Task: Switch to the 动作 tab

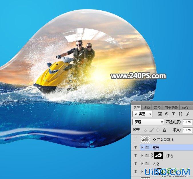Action: [x=185, y=108]
